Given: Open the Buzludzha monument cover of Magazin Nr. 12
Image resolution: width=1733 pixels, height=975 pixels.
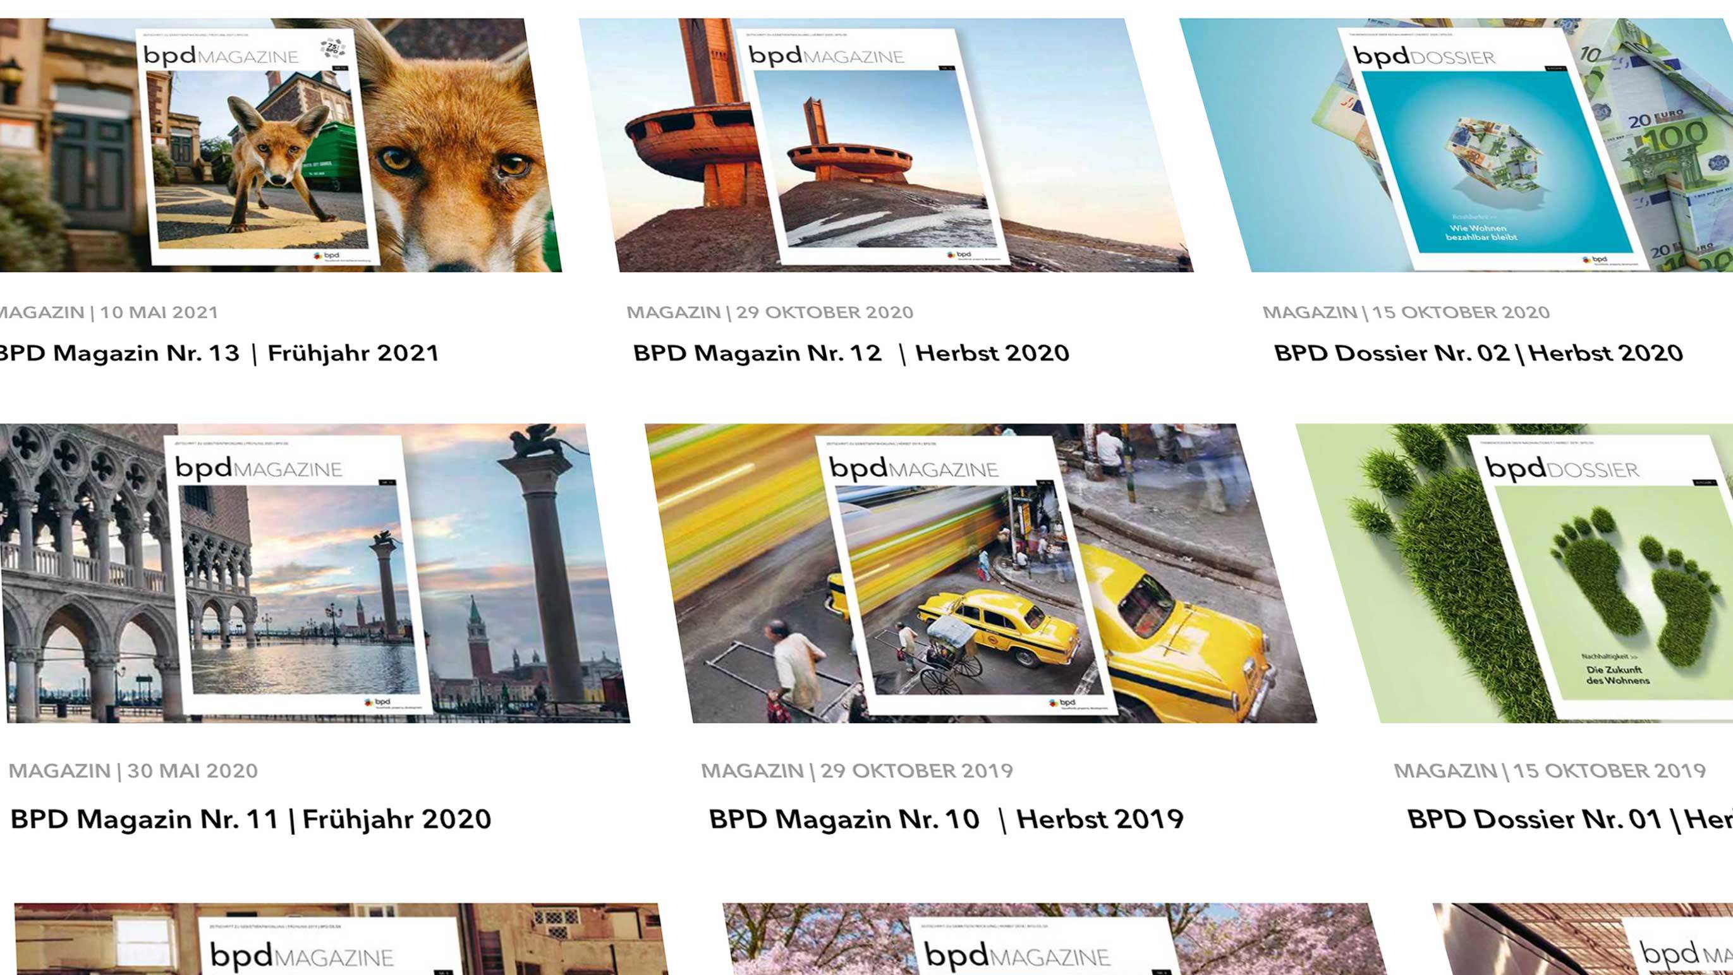Looking at the screenshot, I should (887, 145).
